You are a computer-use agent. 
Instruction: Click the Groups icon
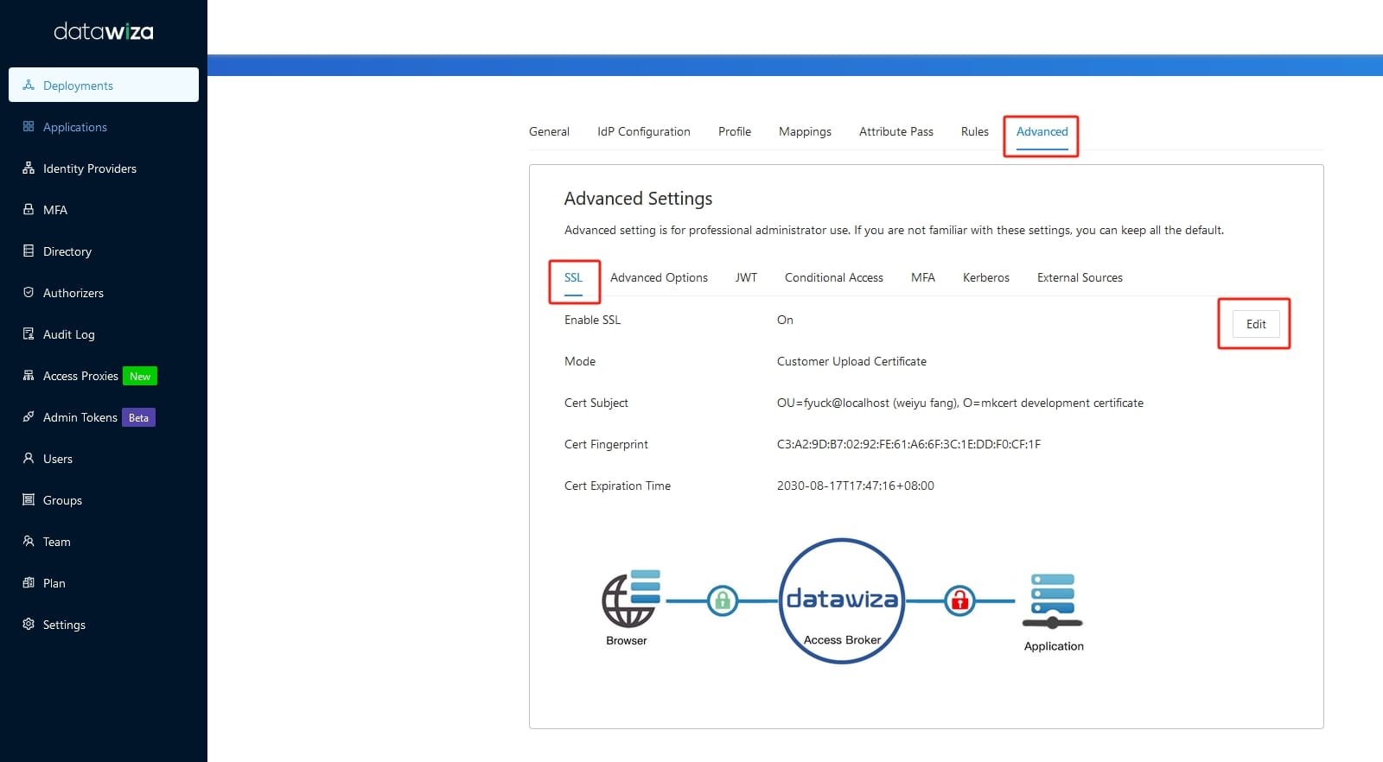[29, 499]
